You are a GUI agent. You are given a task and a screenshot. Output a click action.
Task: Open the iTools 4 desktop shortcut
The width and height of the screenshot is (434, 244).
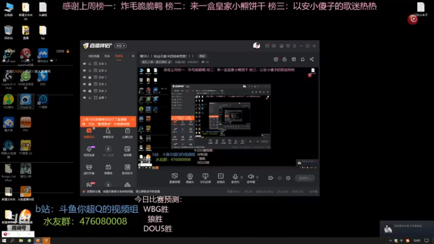point(25,101)
